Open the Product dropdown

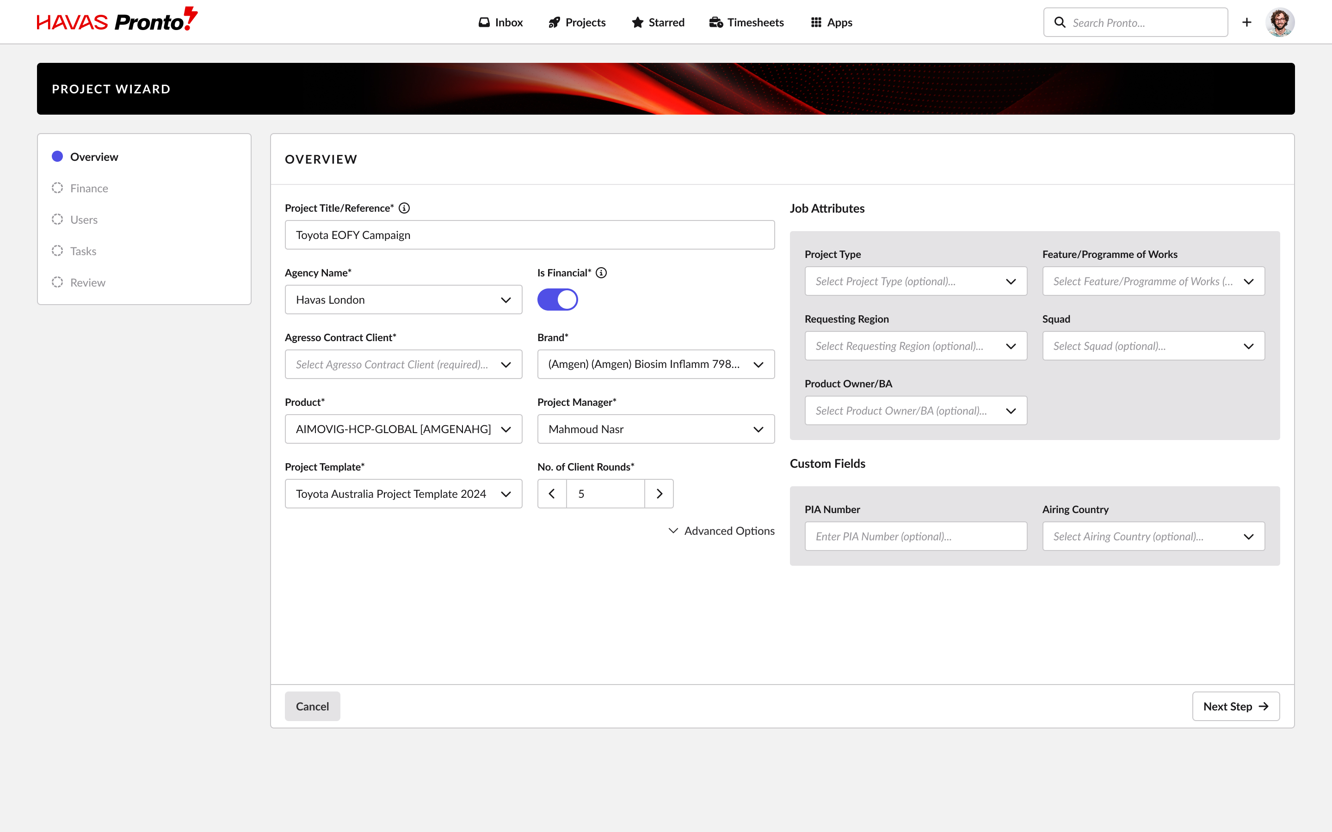point(403,429)
